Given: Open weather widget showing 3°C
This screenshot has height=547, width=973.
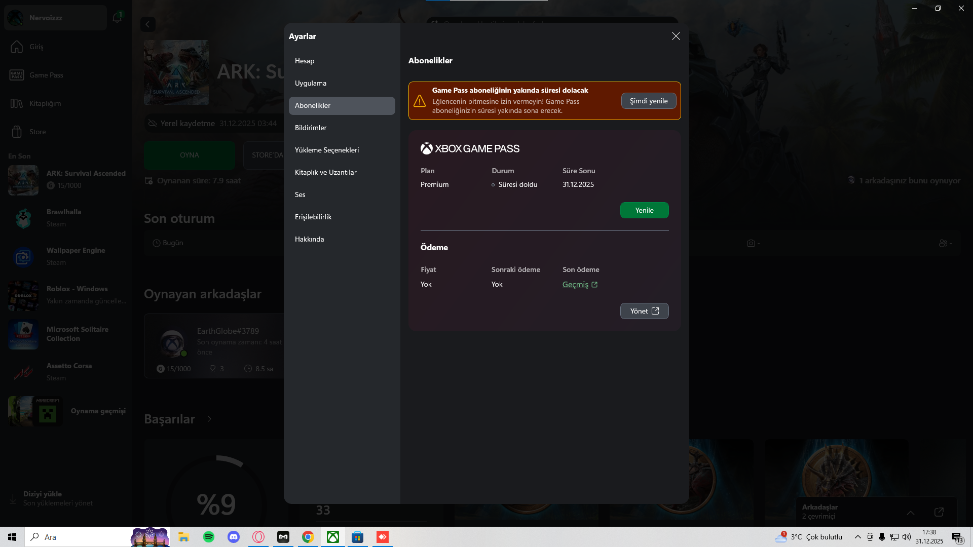Looking at the screenshot, I should pyautogui.click(x=809, y=537).
